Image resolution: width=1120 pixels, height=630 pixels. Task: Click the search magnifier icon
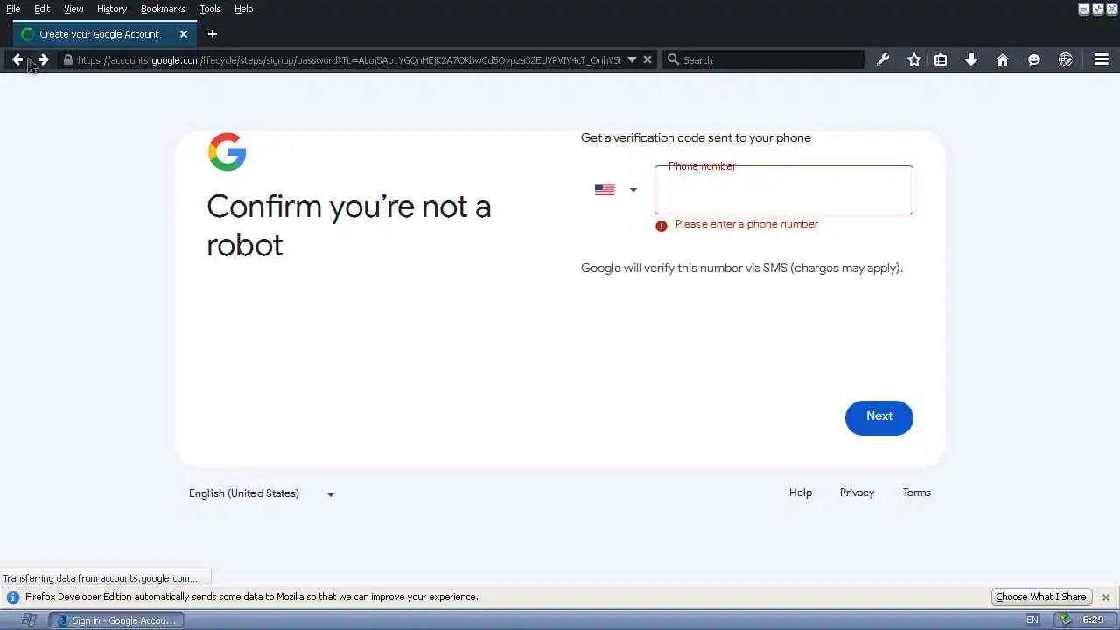pyautogui.click(x=673, y=59)
